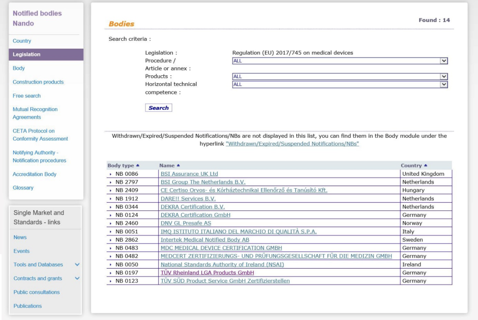Open DNV GL Presafe AS
Image resolution: width=478 pixels, height=320 pixels.
click(x=186, y=223)
